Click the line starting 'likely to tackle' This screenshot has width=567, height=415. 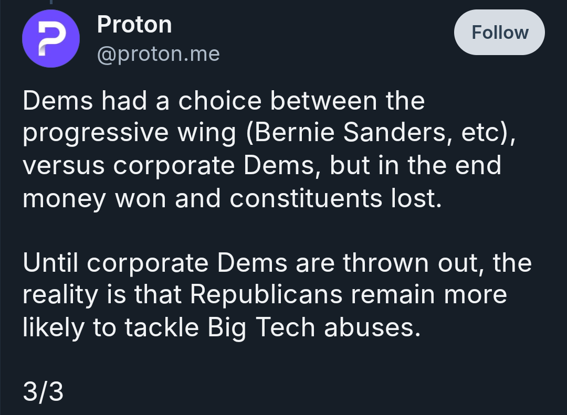click(x=222, y=327)
